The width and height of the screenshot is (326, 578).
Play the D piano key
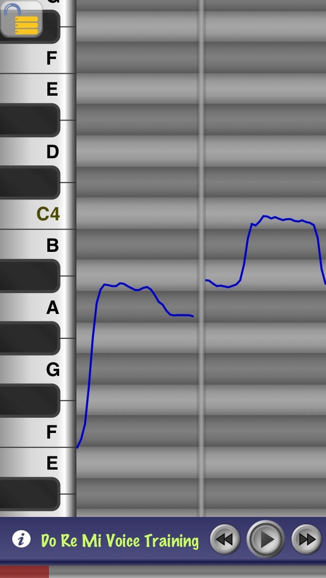[38, 151]
